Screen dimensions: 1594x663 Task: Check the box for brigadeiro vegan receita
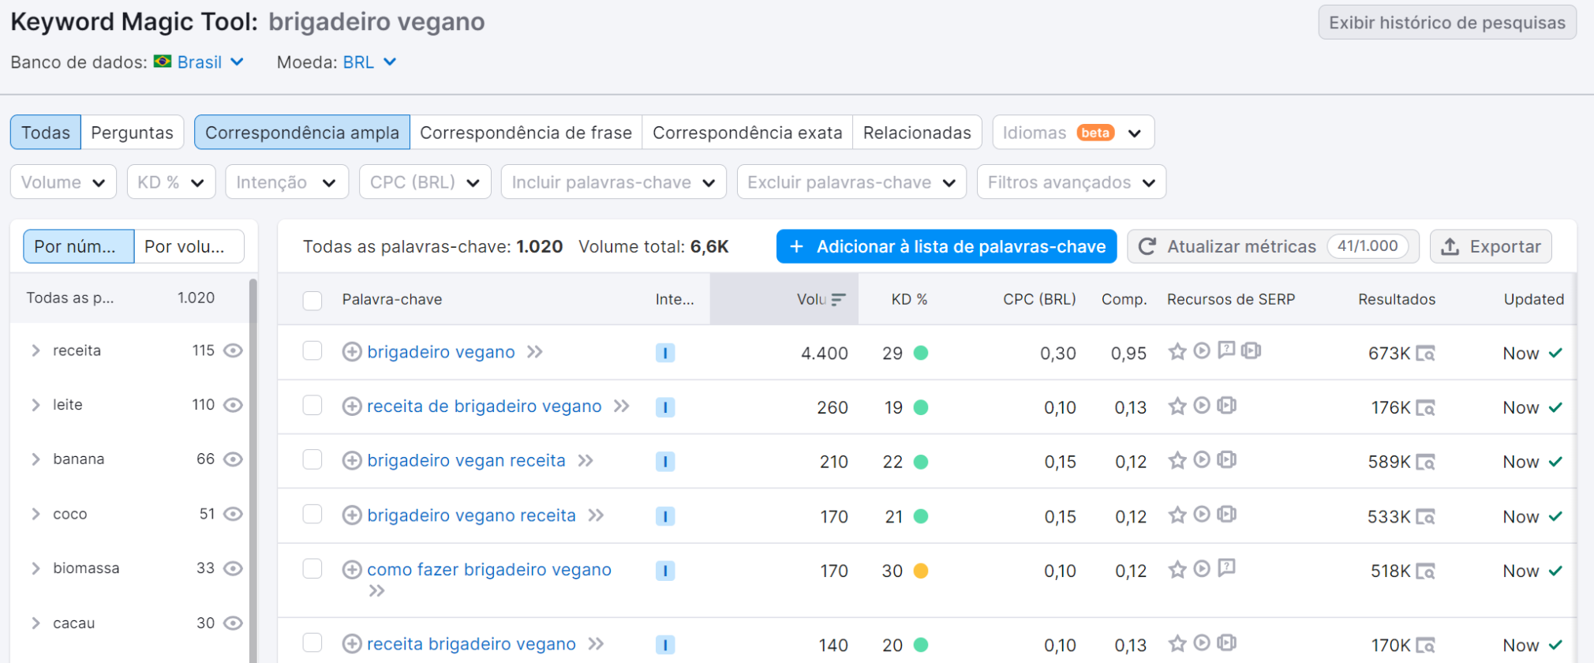(x=312, y=460)
